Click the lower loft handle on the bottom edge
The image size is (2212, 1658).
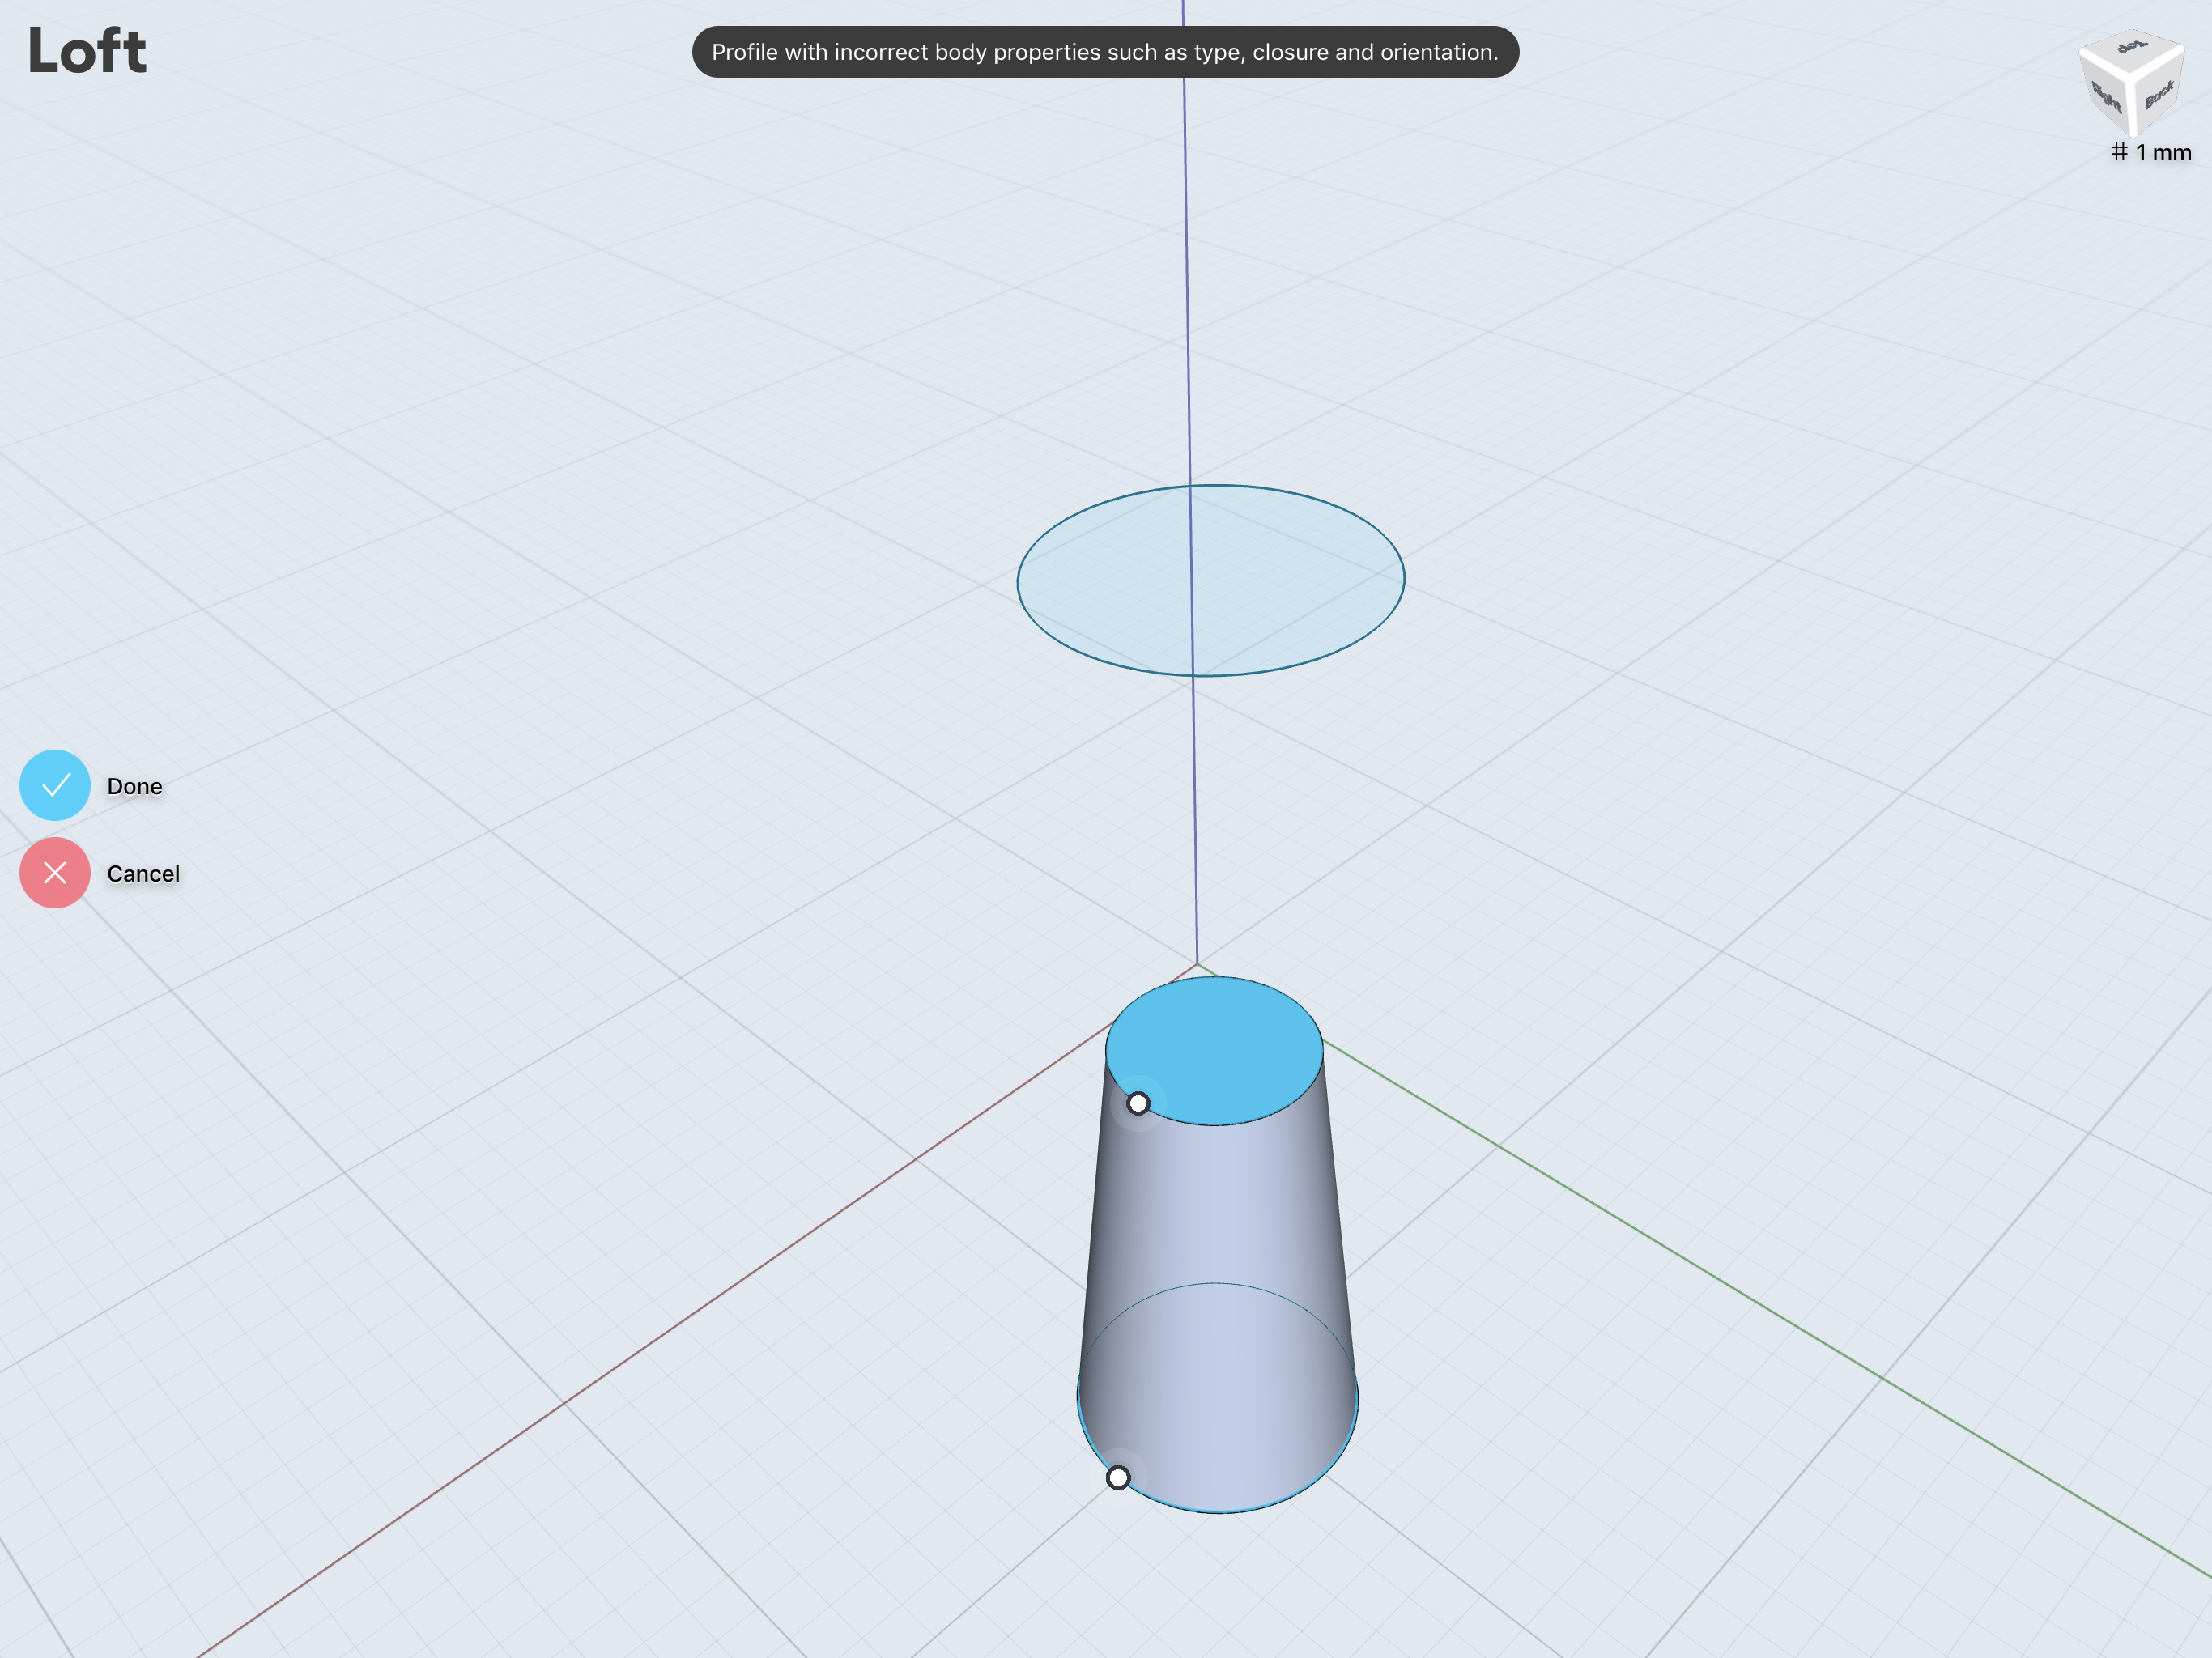coord(1118,1477)
